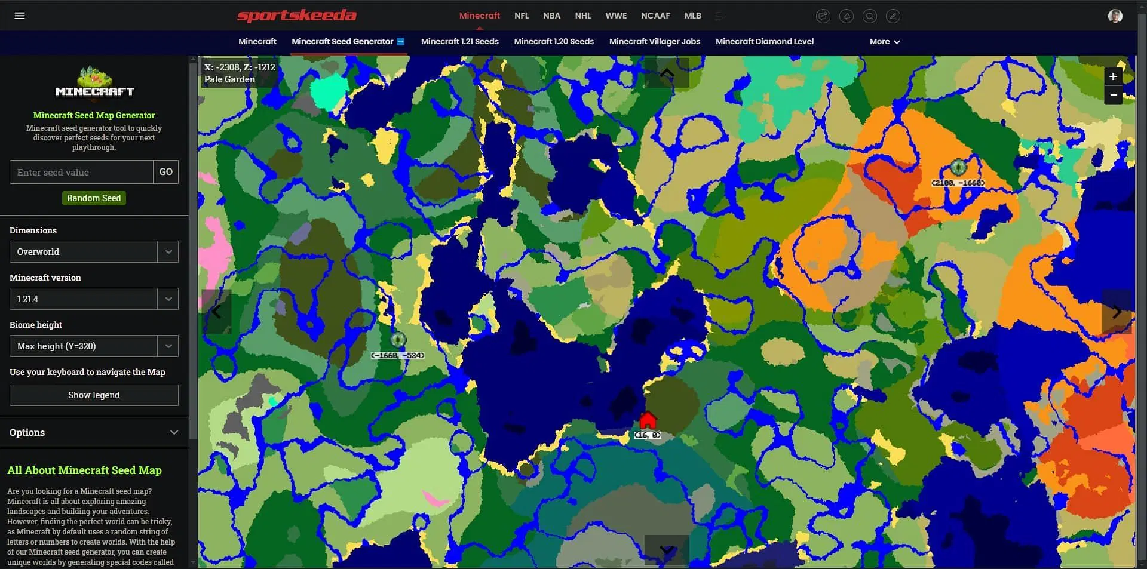Pan the map up with the top arrow
Screen dimensions: 1147x569
667,73
